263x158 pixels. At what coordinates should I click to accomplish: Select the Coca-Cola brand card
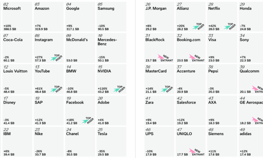(x=17, y=47)
